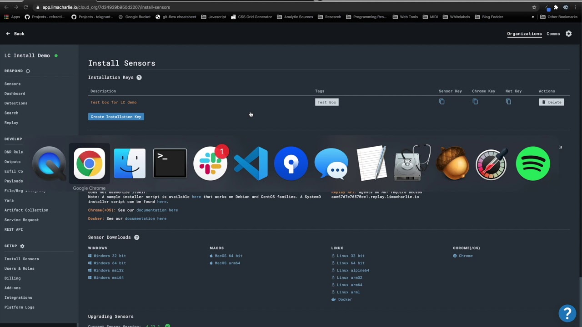This screenshot has height=327, width=582.
Task: Open the Installation Keys help icon
Action: coord(139,78)
